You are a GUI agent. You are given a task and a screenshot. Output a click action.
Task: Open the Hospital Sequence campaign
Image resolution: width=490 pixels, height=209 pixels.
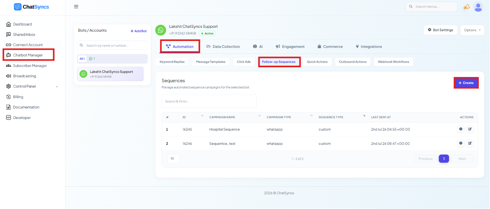[225, 129]
